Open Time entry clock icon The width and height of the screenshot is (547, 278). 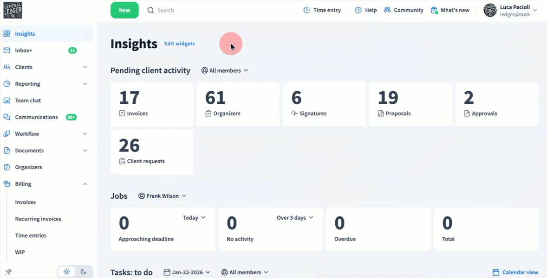[306, 10]
